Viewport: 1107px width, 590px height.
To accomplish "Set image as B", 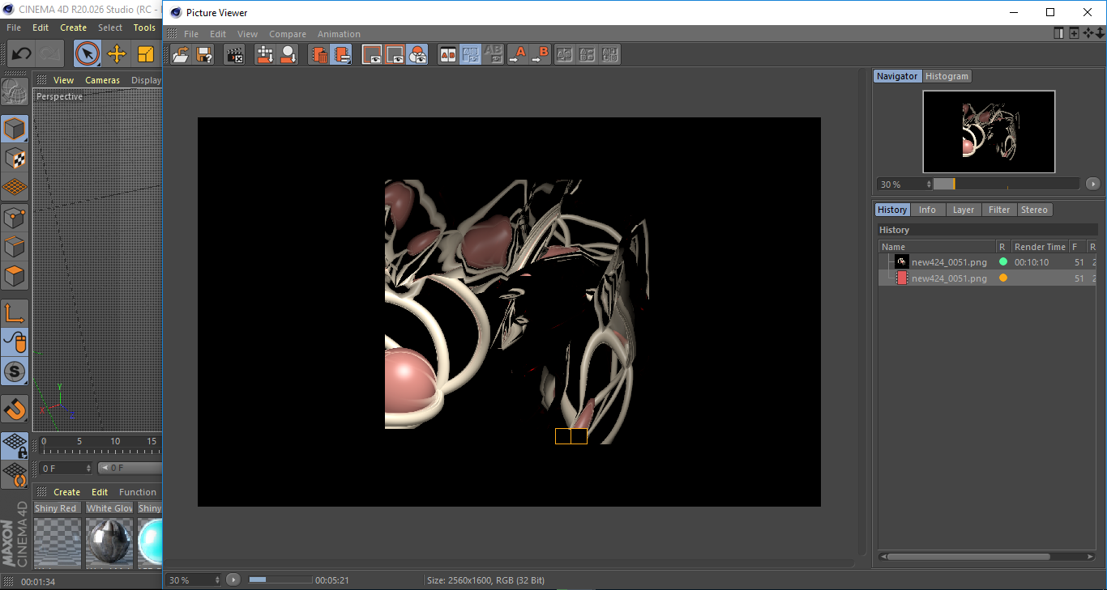I will (540, 54).
